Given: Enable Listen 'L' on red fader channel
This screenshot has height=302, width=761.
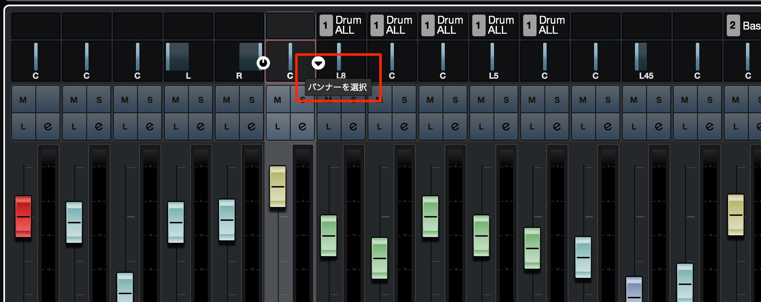Looking at the screenshot, I should (x=23, y=126).
